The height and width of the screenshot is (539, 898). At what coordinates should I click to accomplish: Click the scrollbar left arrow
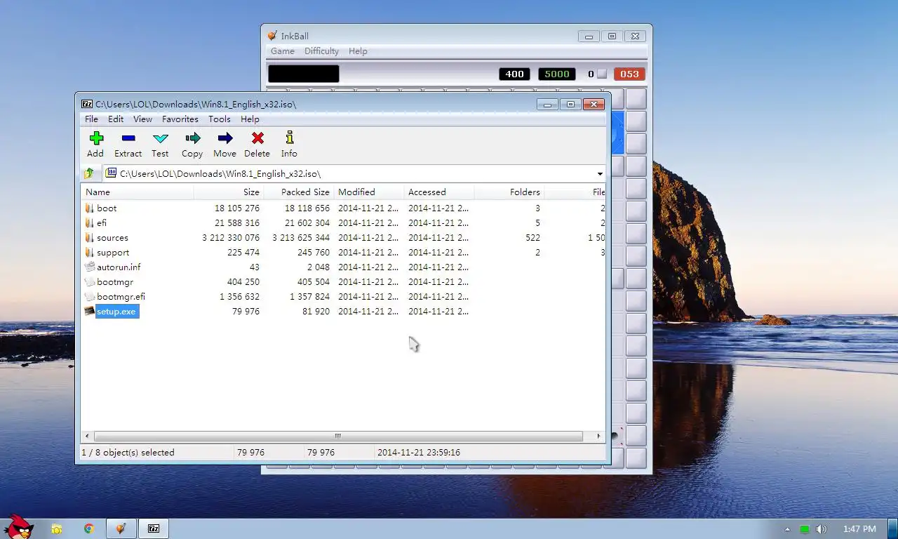(x=87, y=436)
